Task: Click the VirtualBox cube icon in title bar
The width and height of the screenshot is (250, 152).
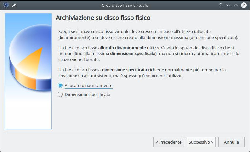Action: click(6, 5)
